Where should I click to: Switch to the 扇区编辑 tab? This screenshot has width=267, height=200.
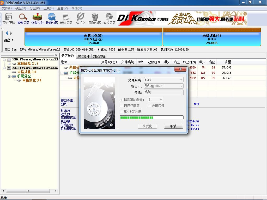(99, 56)
